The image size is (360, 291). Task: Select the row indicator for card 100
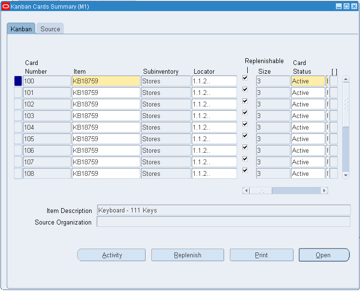coord(18,81)
